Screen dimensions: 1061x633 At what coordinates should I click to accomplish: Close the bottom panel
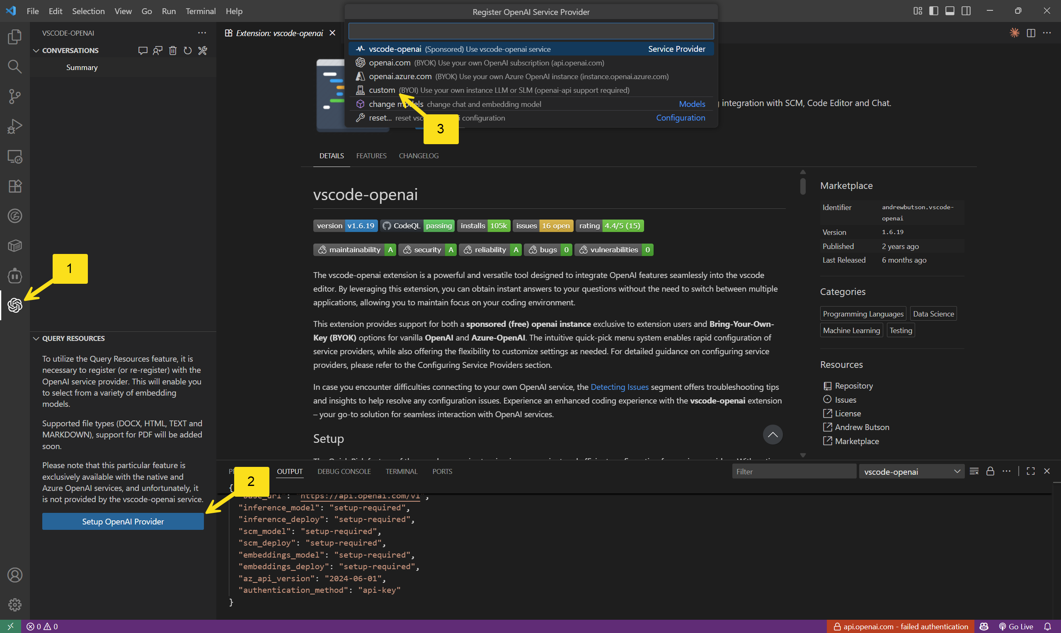1046,471
